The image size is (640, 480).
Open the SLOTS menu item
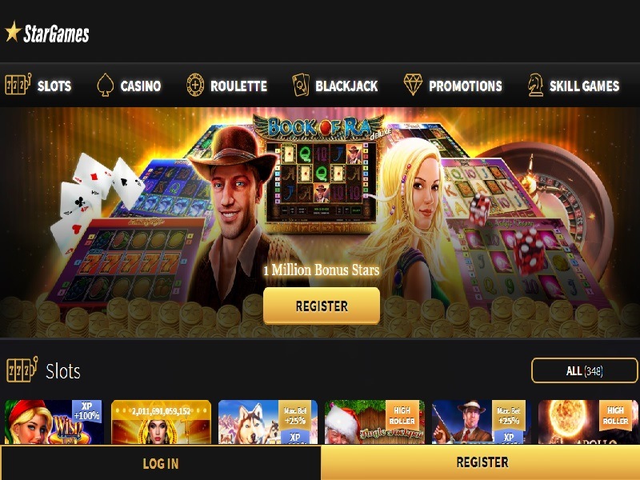coord(54,86)
